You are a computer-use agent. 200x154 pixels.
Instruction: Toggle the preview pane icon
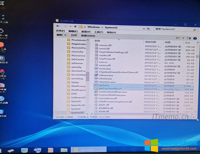click(x=189, y=38)
